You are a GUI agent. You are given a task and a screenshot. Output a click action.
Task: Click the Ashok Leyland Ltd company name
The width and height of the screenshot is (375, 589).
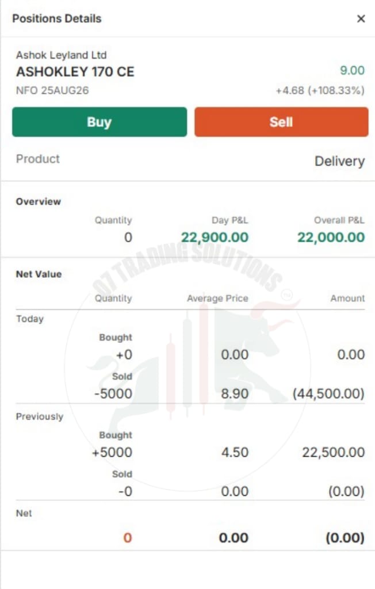61,55
